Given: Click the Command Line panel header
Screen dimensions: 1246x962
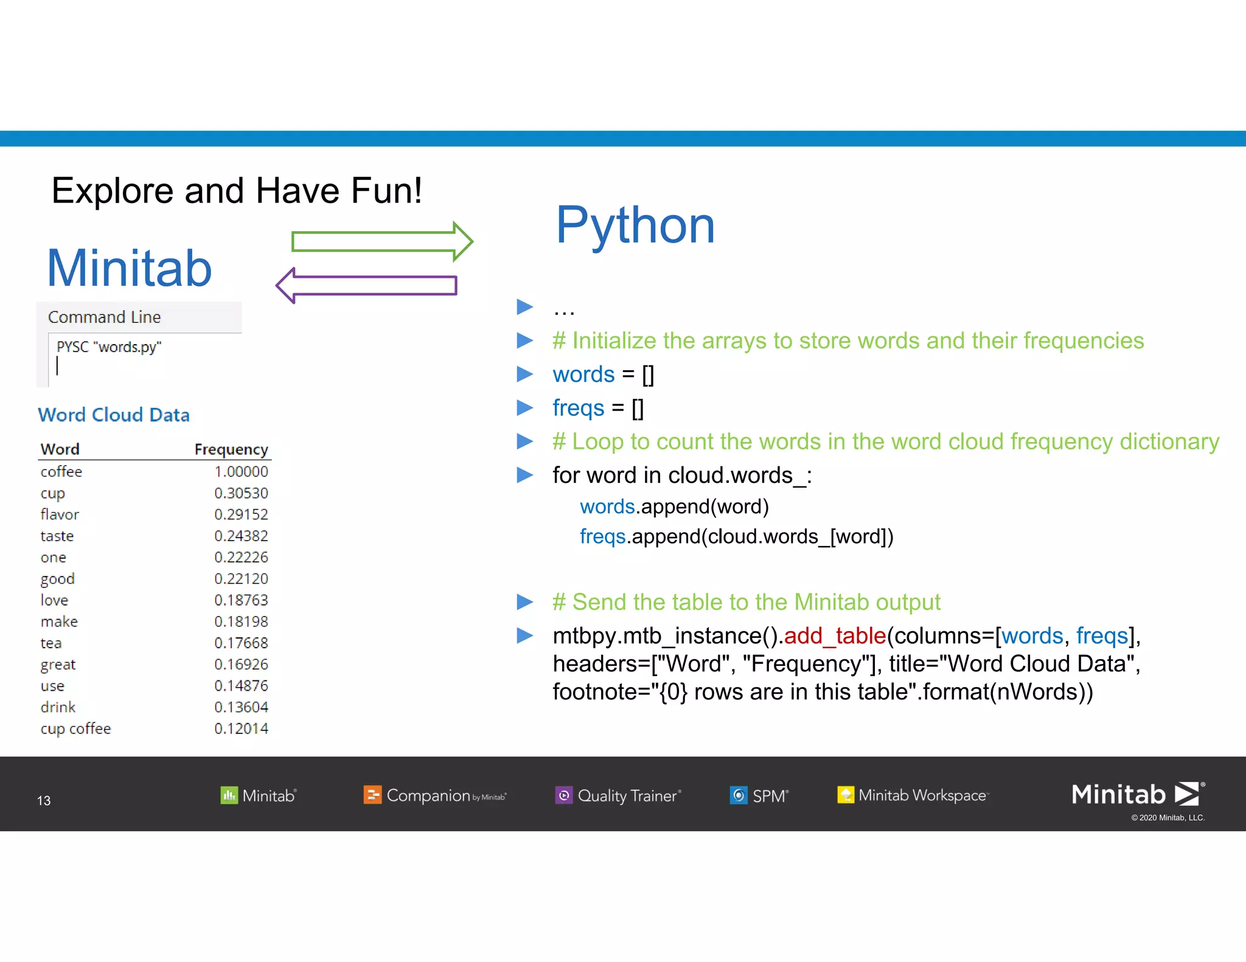Looking at the screenshot, I should click(139, 317).
